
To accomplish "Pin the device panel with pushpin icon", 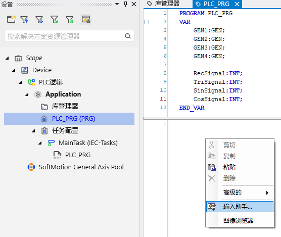I will [126, 4].
